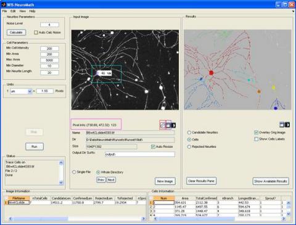Select the Candidate Neurites radio button
The height and width of the screenshot is (225, 296).
189,133
